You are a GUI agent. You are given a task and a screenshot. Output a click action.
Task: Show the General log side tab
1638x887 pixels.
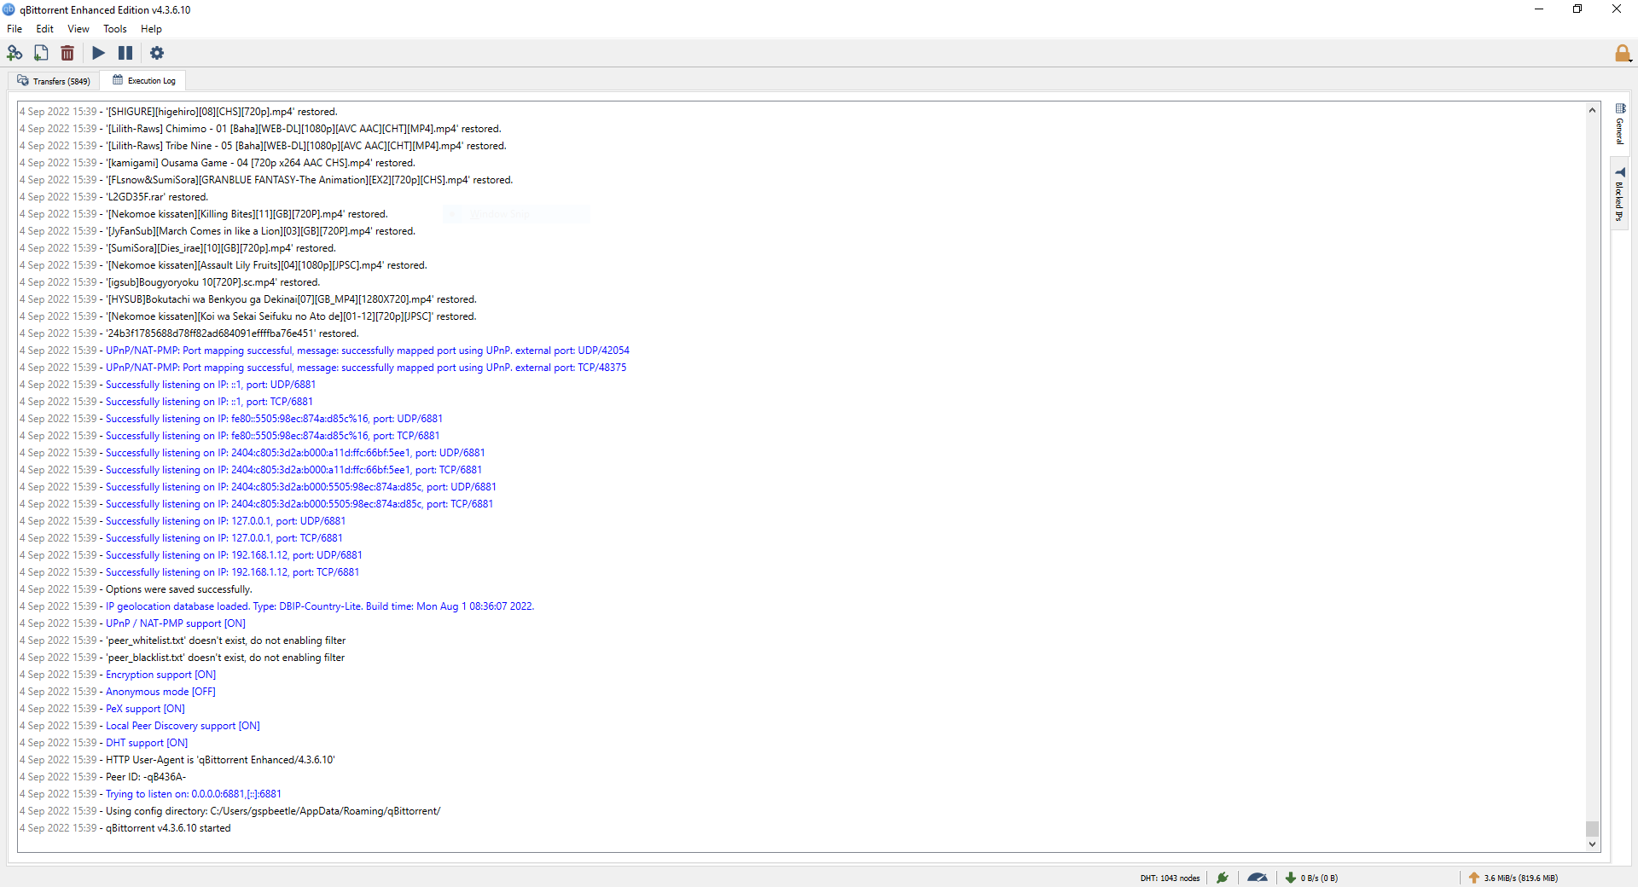pyautogui.click(x=1620, y=125)
